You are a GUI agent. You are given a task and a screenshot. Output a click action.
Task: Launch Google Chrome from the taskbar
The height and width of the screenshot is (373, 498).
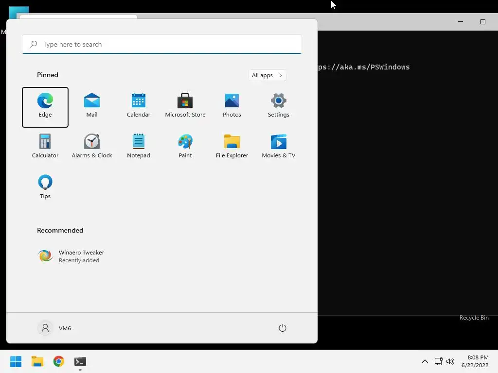click(x=59, y=361)
